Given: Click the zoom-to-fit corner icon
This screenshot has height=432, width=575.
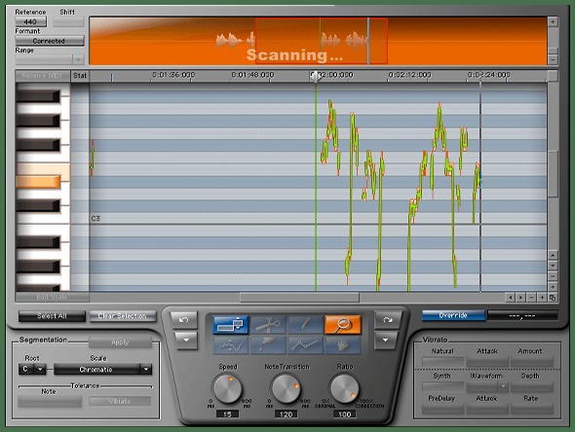Looking at the screenshot, I should point(553,298).
